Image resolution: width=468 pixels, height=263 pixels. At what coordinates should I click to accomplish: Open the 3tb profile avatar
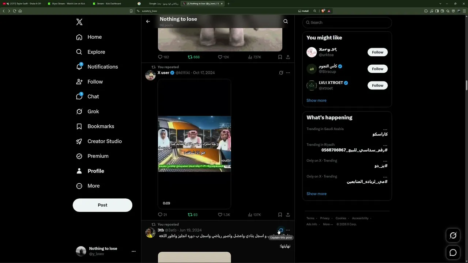[150, 233]
